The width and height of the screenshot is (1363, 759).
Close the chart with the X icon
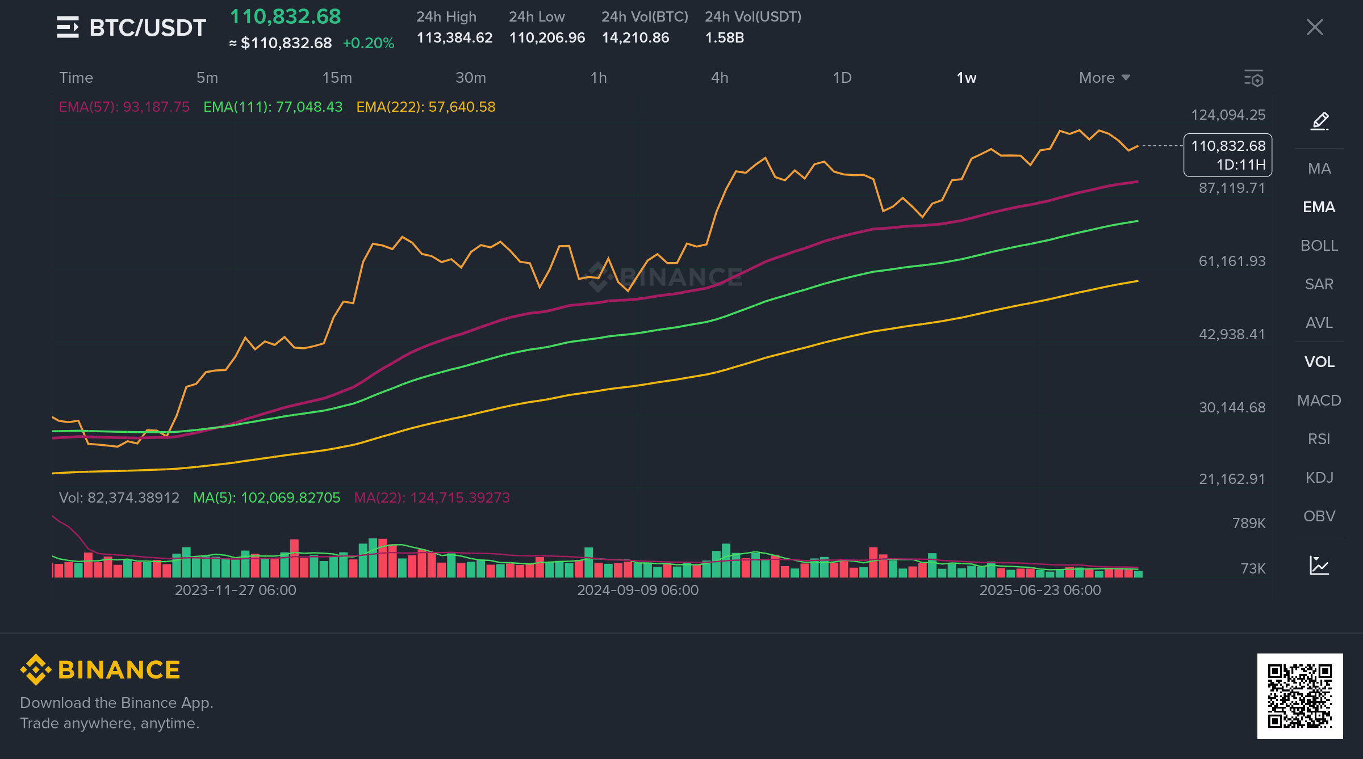pos(1314,27)
